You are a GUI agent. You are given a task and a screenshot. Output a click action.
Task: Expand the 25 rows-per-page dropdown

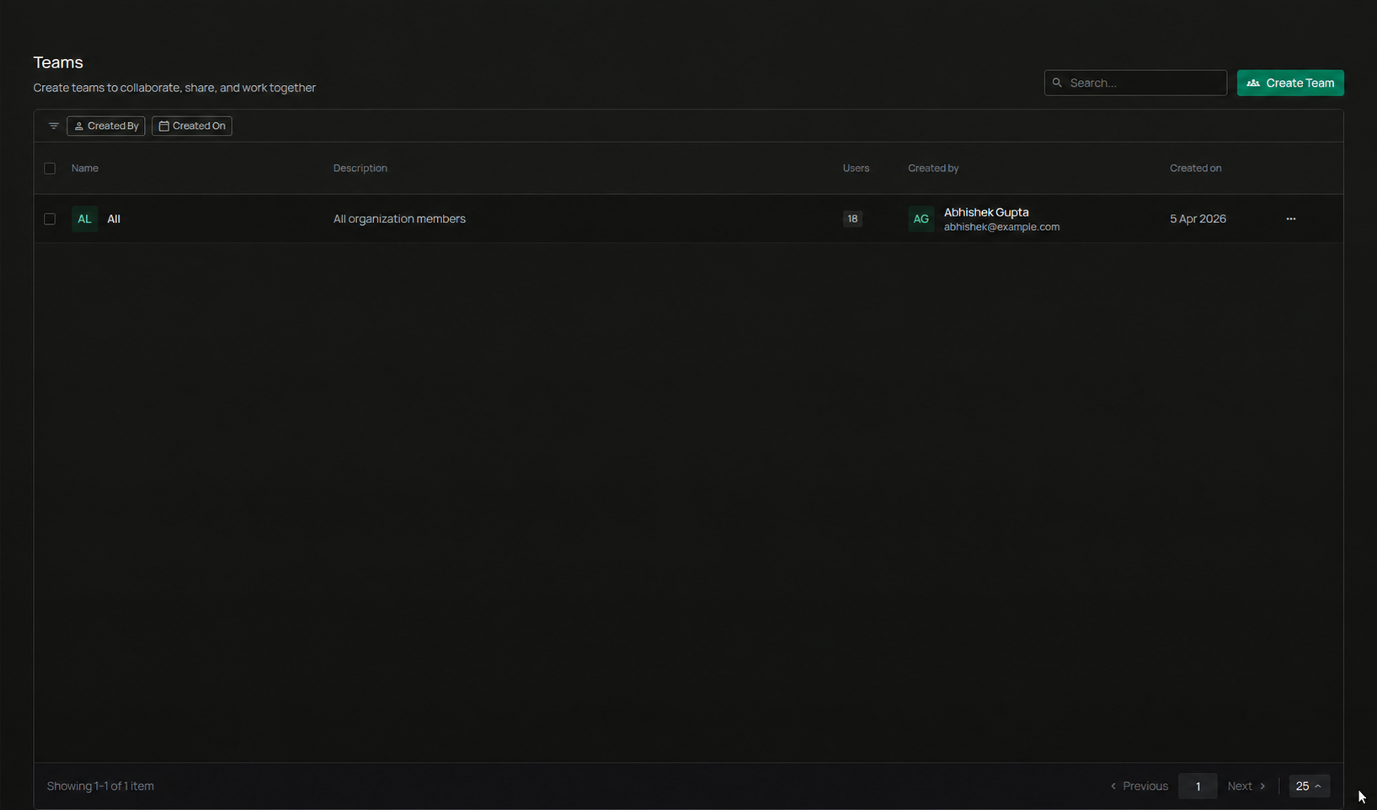click(1309, 786)
